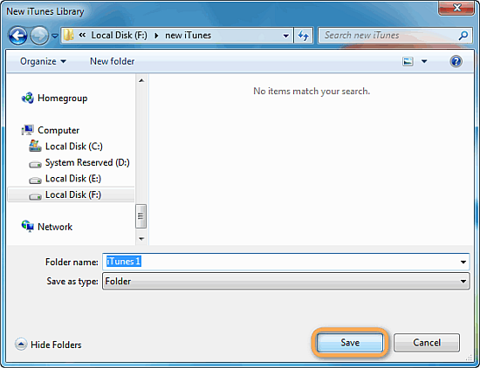The width and height of the screenshot is (480, 368).
Task: Click the Cancel button
Action: 427,343
